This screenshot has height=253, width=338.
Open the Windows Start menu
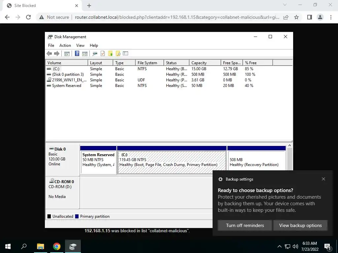tap(8, 246)
